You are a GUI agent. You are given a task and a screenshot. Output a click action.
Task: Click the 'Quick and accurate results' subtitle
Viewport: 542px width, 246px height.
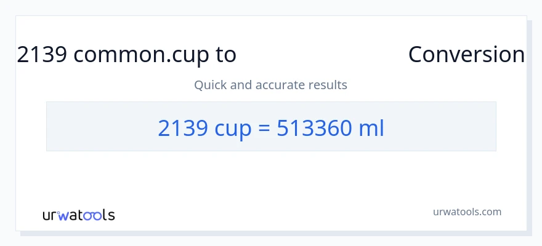[270, 85]
